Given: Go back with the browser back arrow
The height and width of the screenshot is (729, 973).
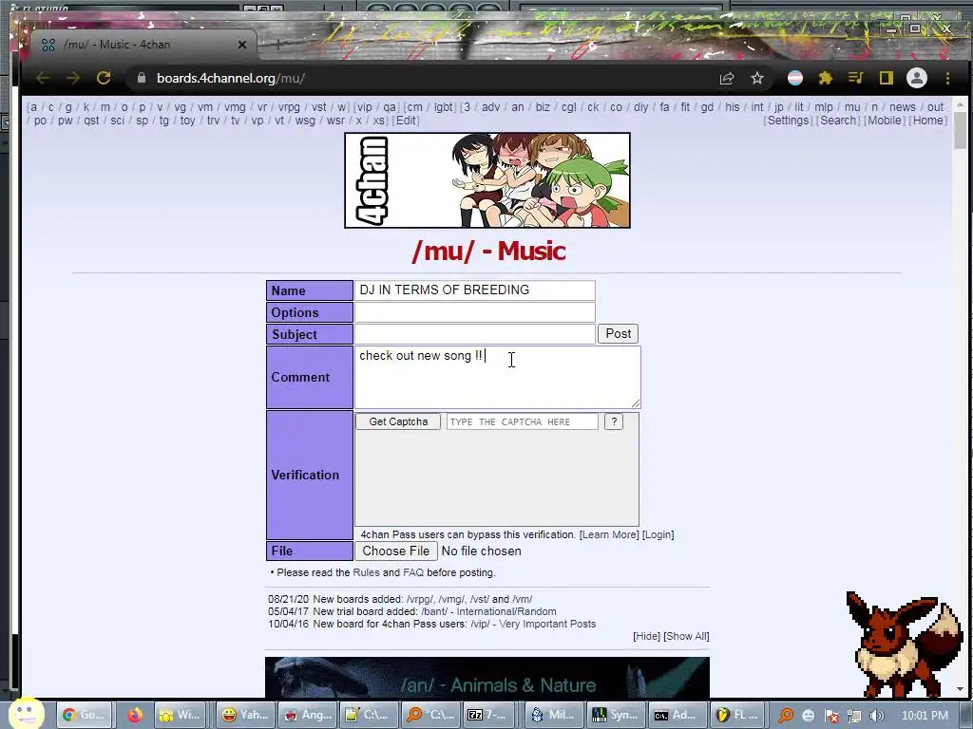Looking at the screenshot, I should pos(43,78).
